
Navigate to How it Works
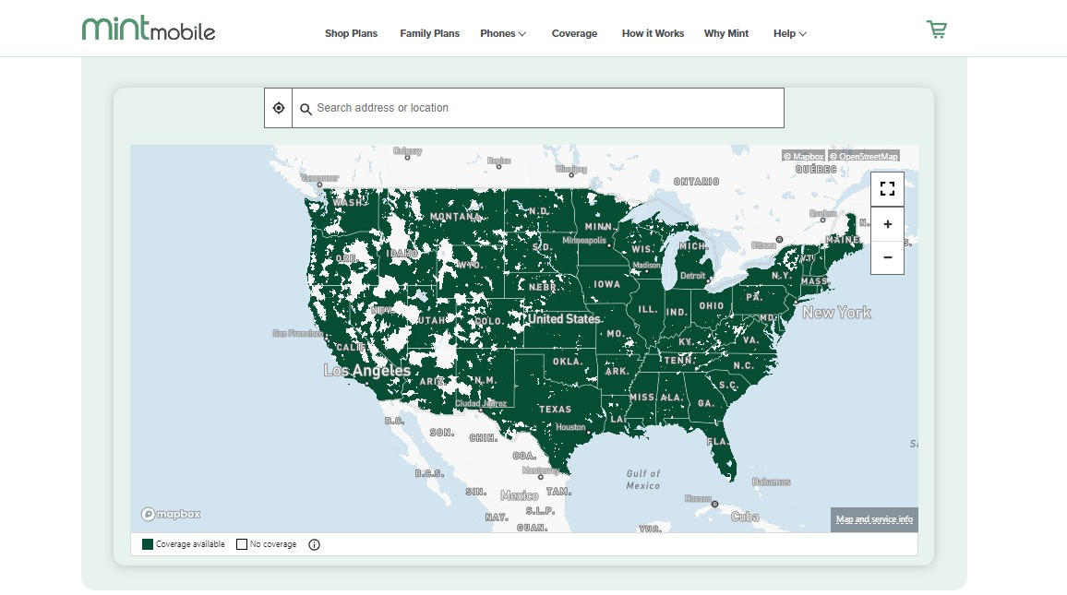(653, 33)
